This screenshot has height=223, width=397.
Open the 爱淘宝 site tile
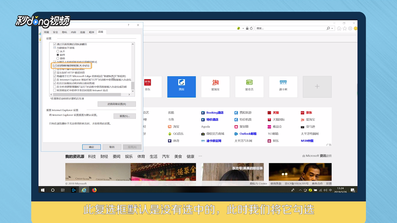click(x=215, y=87)
